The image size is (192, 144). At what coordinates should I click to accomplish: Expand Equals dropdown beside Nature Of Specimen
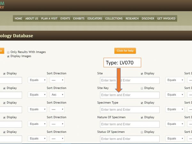pos(174,124)
